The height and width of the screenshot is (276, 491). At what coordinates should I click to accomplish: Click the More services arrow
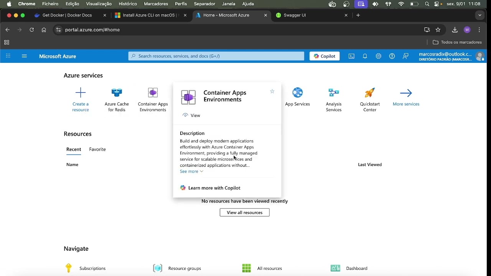click(x=406, y=93)
